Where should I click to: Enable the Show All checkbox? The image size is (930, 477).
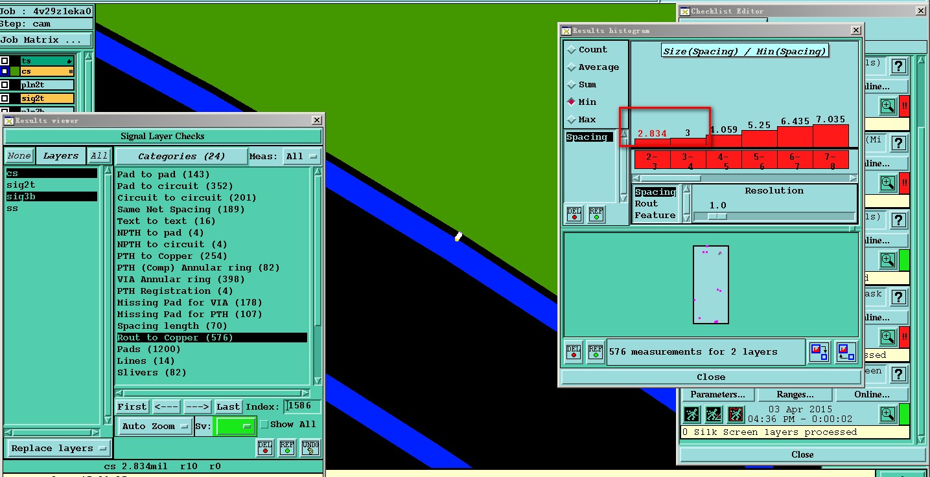tap(264, 425)
